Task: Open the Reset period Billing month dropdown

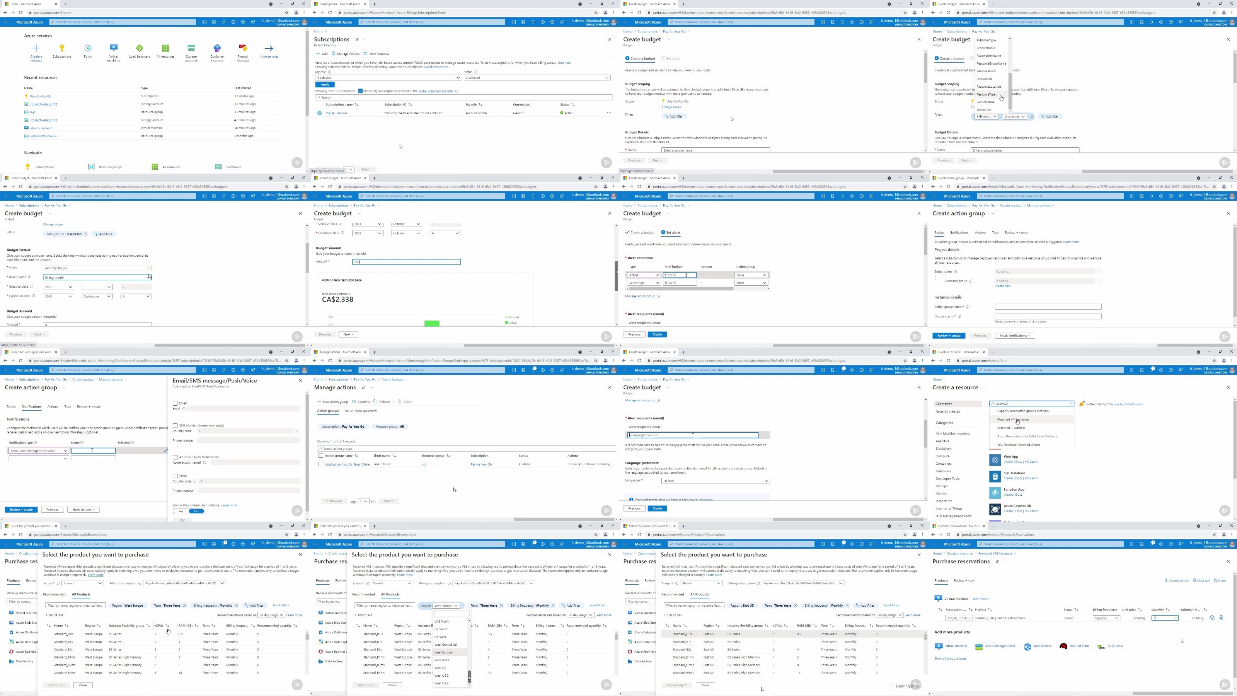Action: tap(97, 278)
